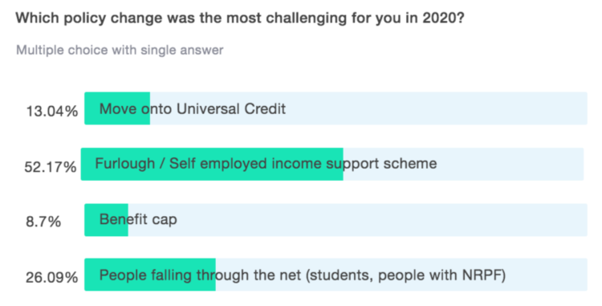This screenshot has height=306, width=602.
Task: Pick People falling through the net option
Action: tap(336, 275)
